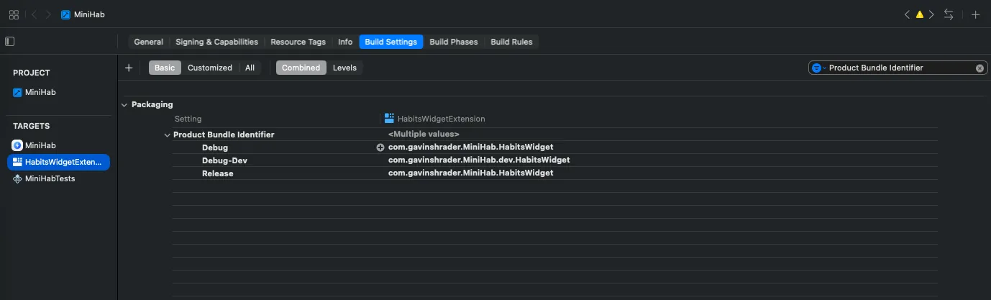Select the HabitsWidgetExtension target
Screen dimensions: 991x300
click(58, 163)
